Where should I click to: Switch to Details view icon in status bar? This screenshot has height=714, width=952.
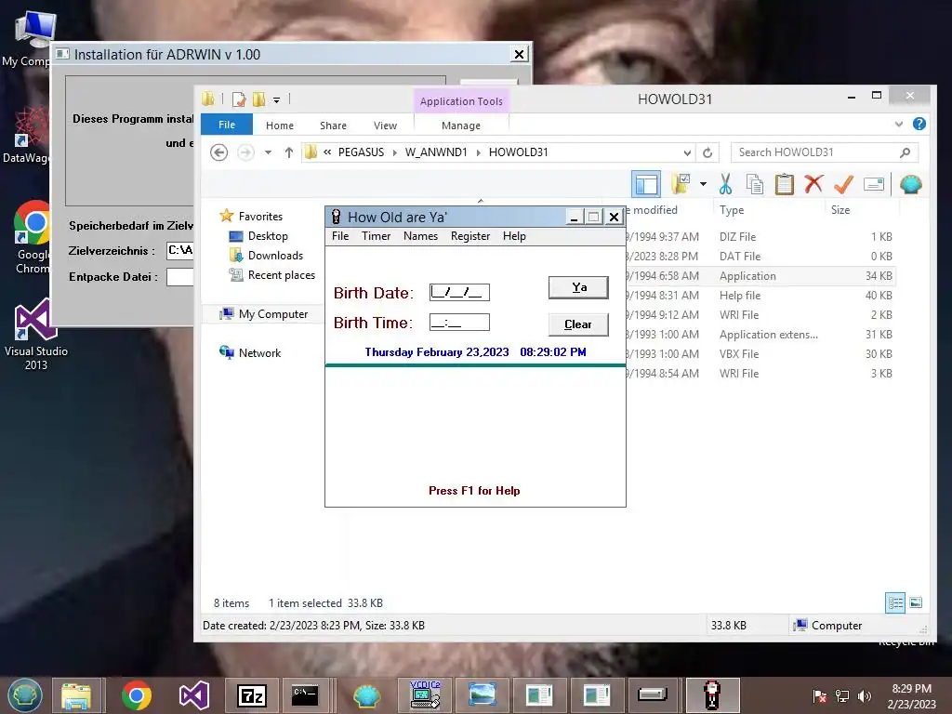pos(895,602)
